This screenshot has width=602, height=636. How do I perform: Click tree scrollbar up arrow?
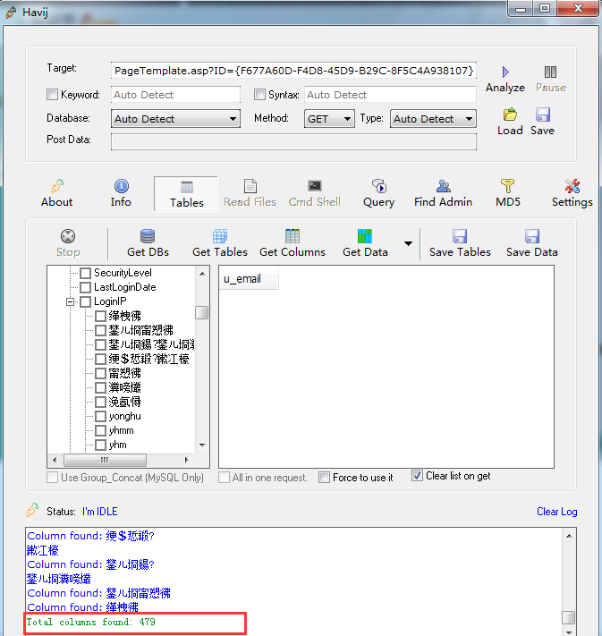click(202, 274)
